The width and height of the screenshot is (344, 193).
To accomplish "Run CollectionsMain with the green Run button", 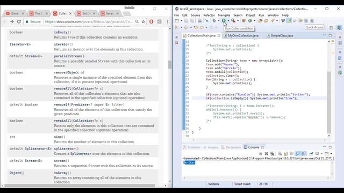I will coord(224,20).
